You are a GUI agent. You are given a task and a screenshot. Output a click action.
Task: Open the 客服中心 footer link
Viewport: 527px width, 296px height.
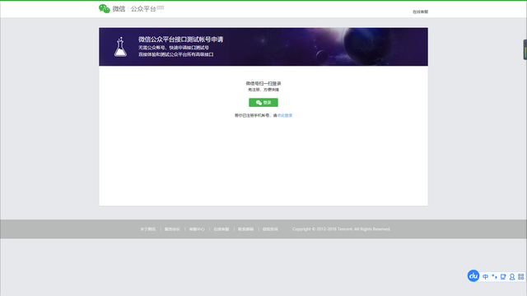pos(197,229)
